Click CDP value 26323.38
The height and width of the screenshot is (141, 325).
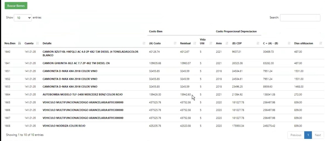(237, 63)
